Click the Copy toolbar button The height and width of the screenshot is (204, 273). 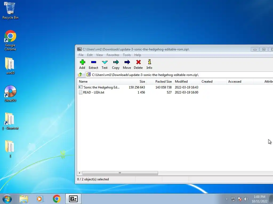(x=116, y=65)
